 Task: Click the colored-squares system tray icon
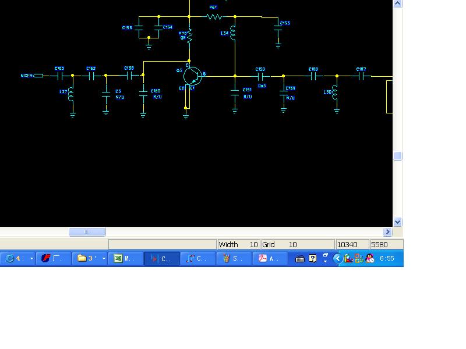pos(359,258)
